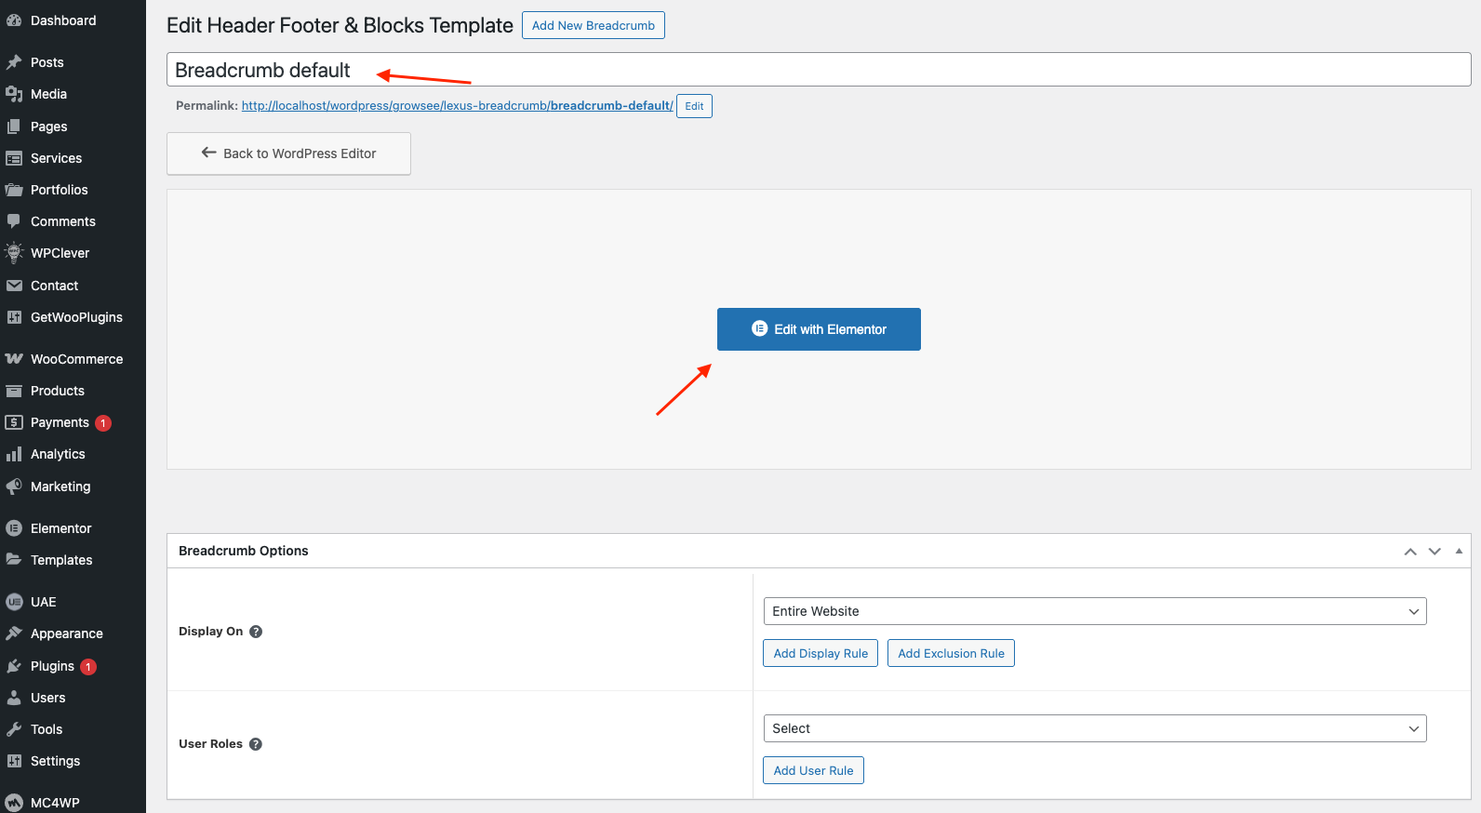Viewport: 1481px width, 813px height.
Task: Toggle the Breadcrumb Options panel collapse triangle
Action: click(x=1459, y=551)
